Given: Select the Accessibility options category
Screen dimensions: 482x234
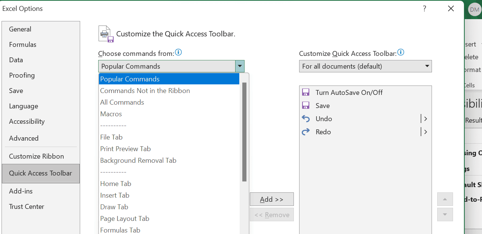Looking at the screenshot, I should tap(27, 121).
